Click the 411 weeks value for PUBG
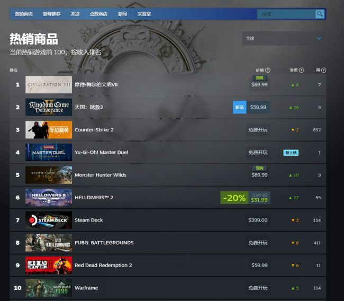The image size is (344, 301). click(x=317, y=243)
